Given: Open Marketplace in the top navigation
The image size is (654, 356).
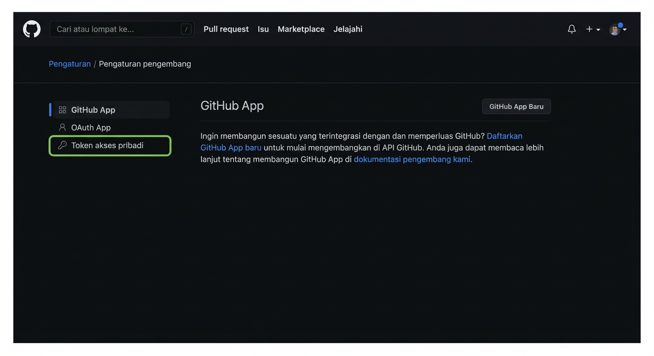Looking at the screenshot, I should (301, 29).
